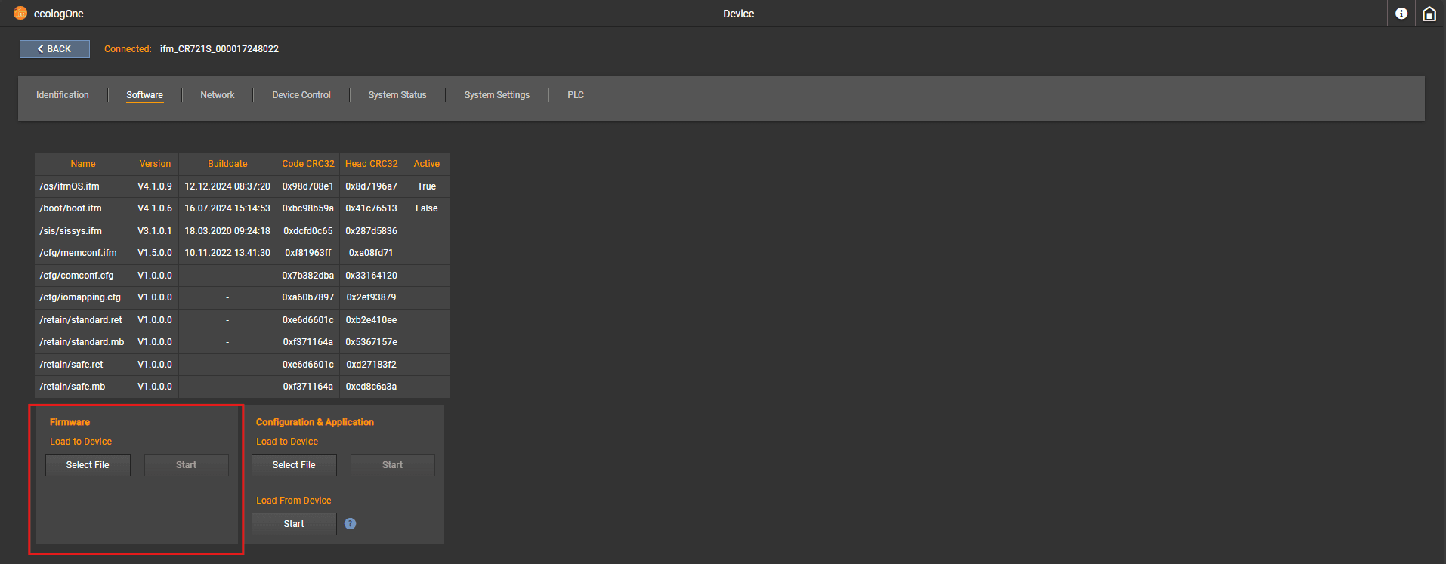1446x564 pixels.
Task: Click the Builddate column header
Action: 227,164
